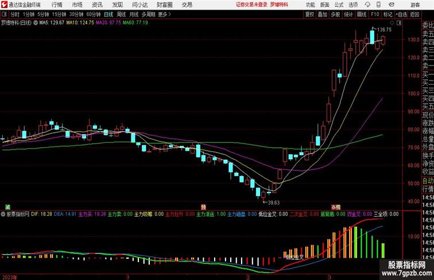Image resolution: width=434 pixels, height=280 pixels.
Task: Select the 月线 monthly period tab
Action: pyautogui.click(x=134, y=14)
